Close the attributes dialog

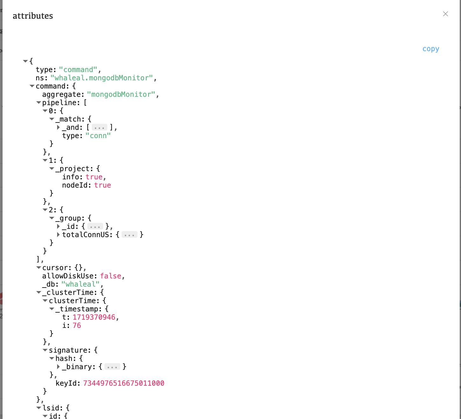pos(445,14)
